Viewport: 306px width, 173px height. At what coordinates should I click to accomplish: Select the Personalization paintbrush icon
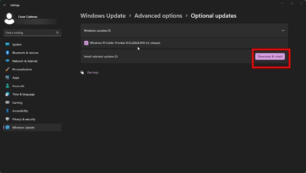7,69
